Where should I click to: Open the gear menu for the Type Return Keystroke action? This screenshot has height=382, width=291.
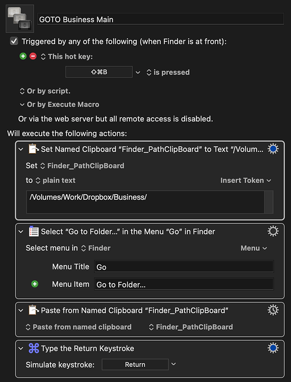coord(273,348)
